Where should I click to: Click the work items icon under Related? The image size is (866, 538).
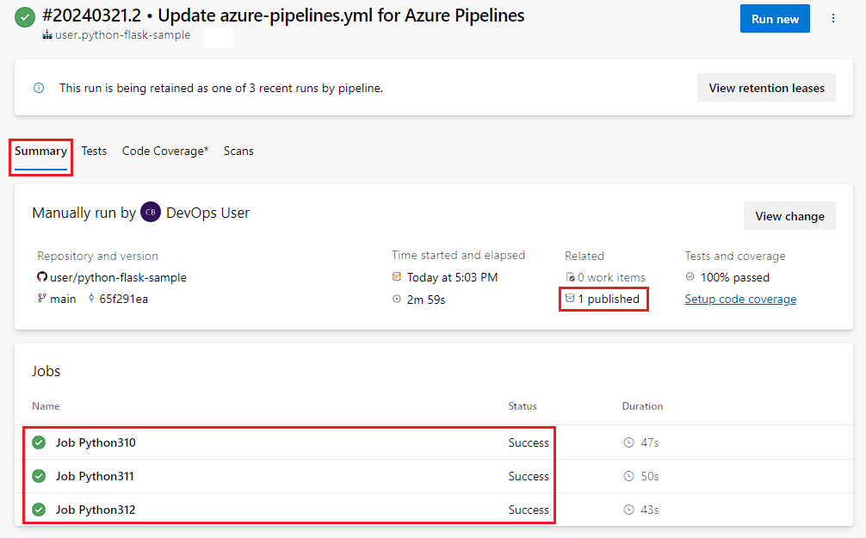570,276
